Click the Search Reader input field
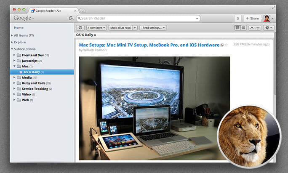The image size is (288, 173). pos(138,19)
